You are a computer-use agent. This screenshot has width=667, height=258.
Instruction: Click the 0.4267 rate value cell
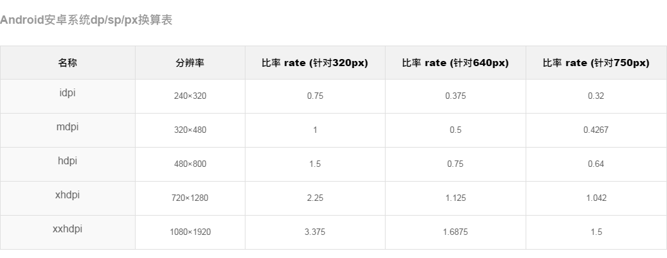596,130
